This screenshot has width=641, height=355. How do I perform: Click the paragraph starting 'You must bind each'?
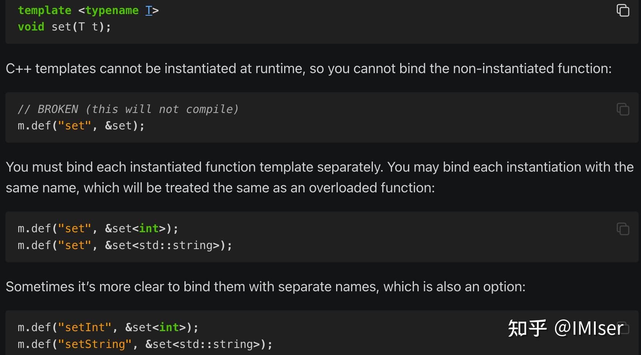319,167
